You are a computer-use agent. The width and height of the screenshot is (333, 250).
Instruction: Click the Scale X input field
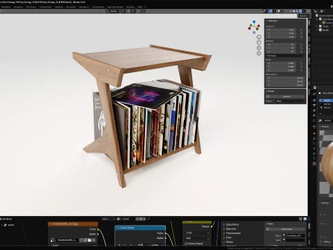point(281,63)
